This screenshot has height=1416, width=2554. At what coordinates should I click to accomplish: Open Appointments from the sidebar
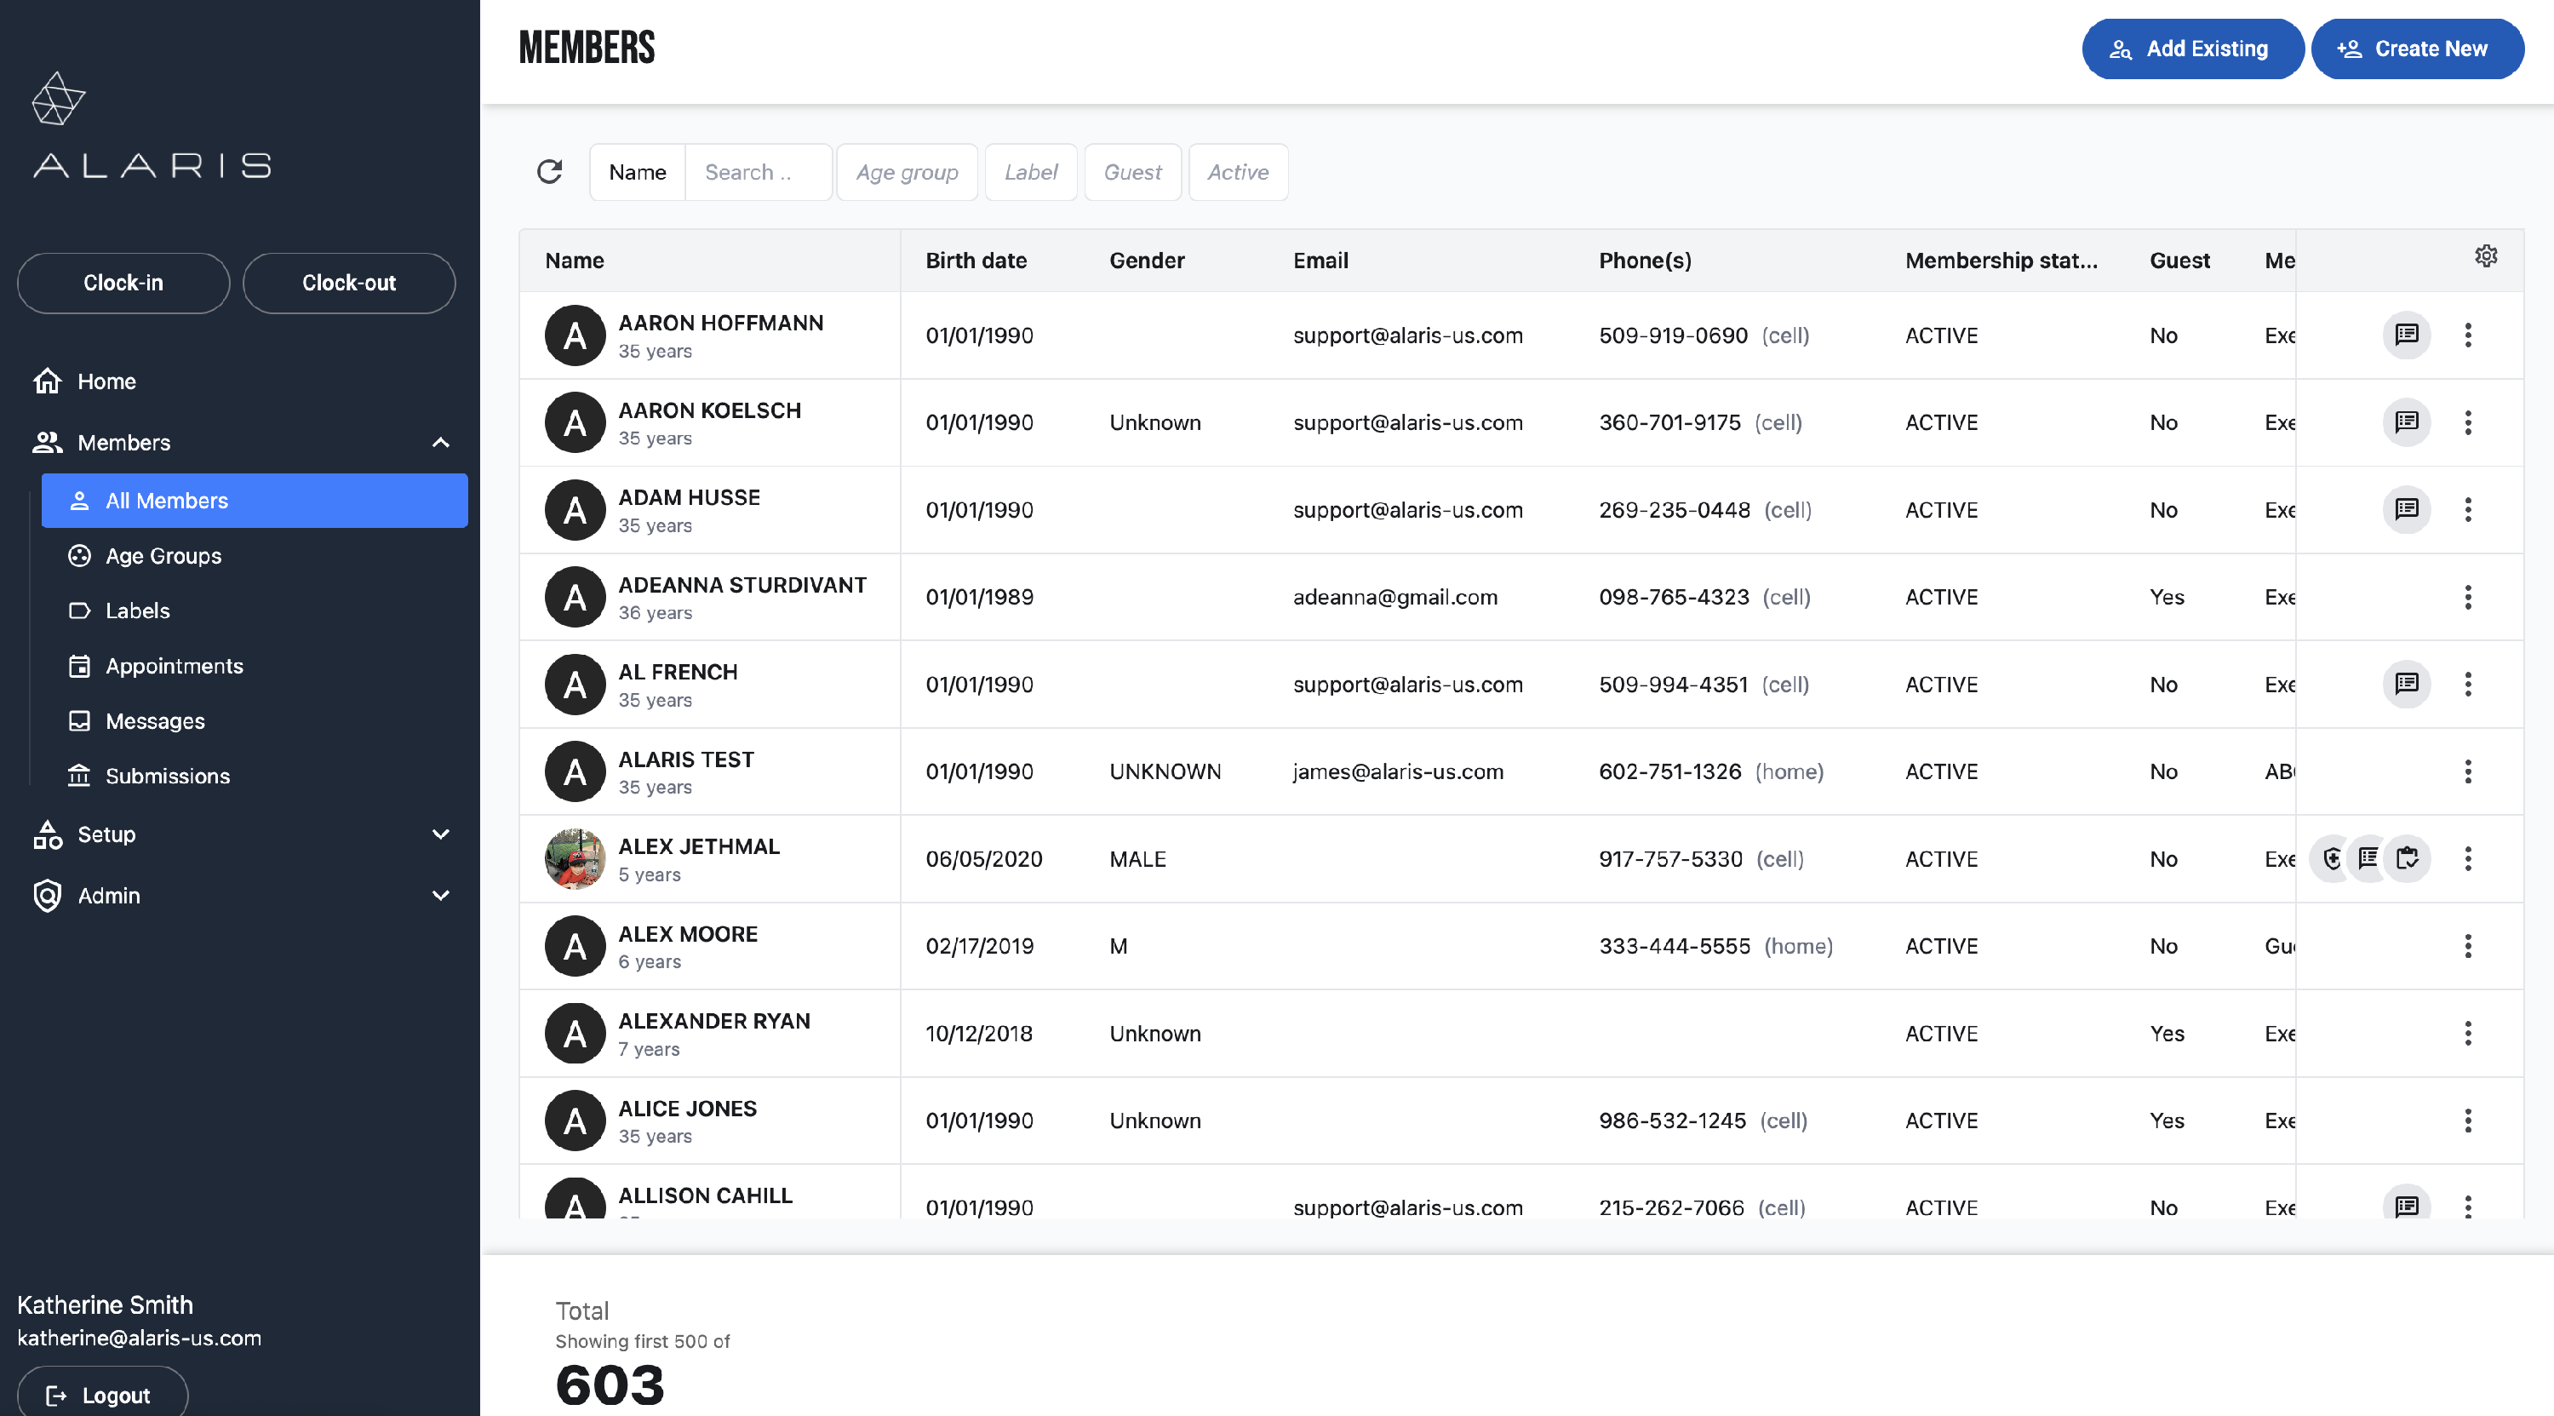tap(175, 665)
